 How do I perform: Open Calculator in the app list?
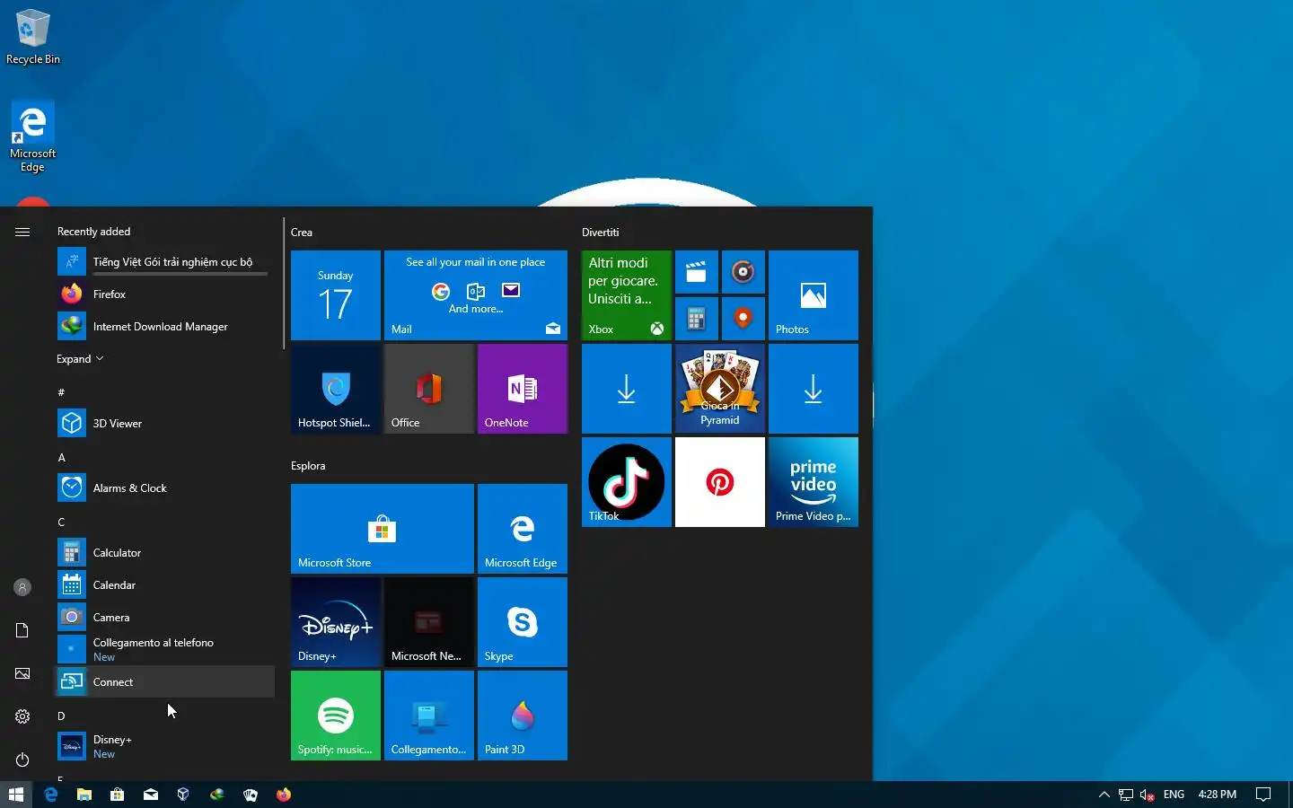(x=165, y=553)
